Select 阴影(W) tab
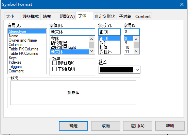 [x=67, y=17]
